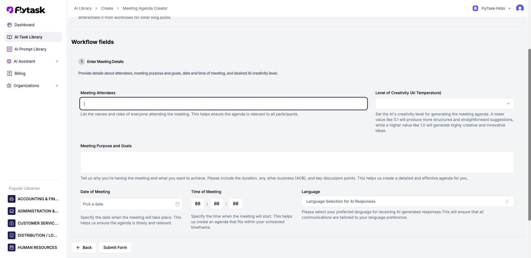This screenshot has height=258, width=531.
Task: Open HUMAN RESOURCES library
Action: click(33, 248)
